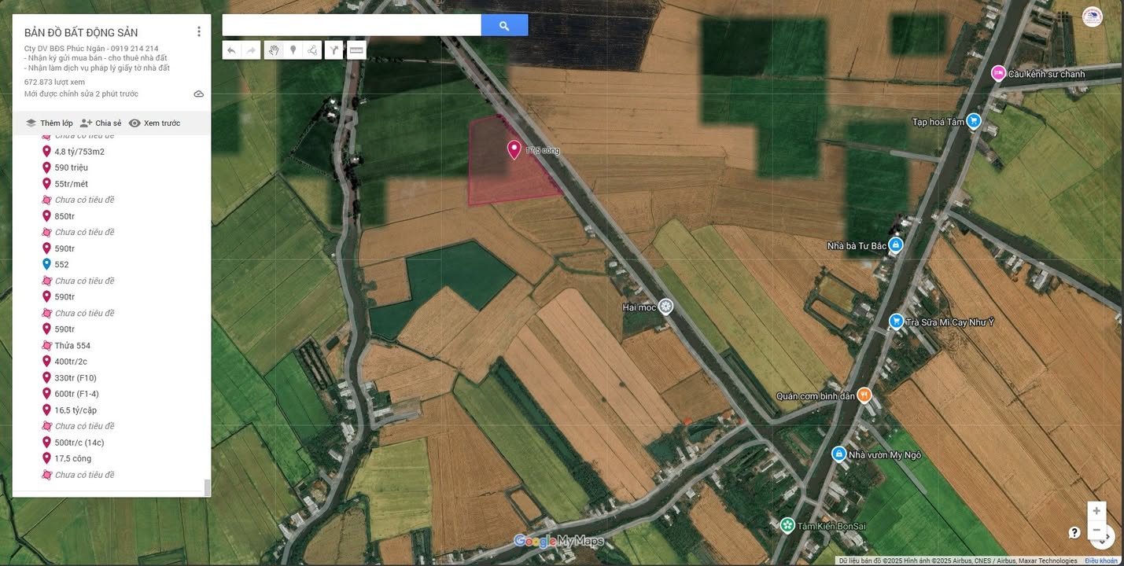The height and width of the screenshot is (566, 1124).
Task: Select the Add directions tool
Action: click(334, 50)
